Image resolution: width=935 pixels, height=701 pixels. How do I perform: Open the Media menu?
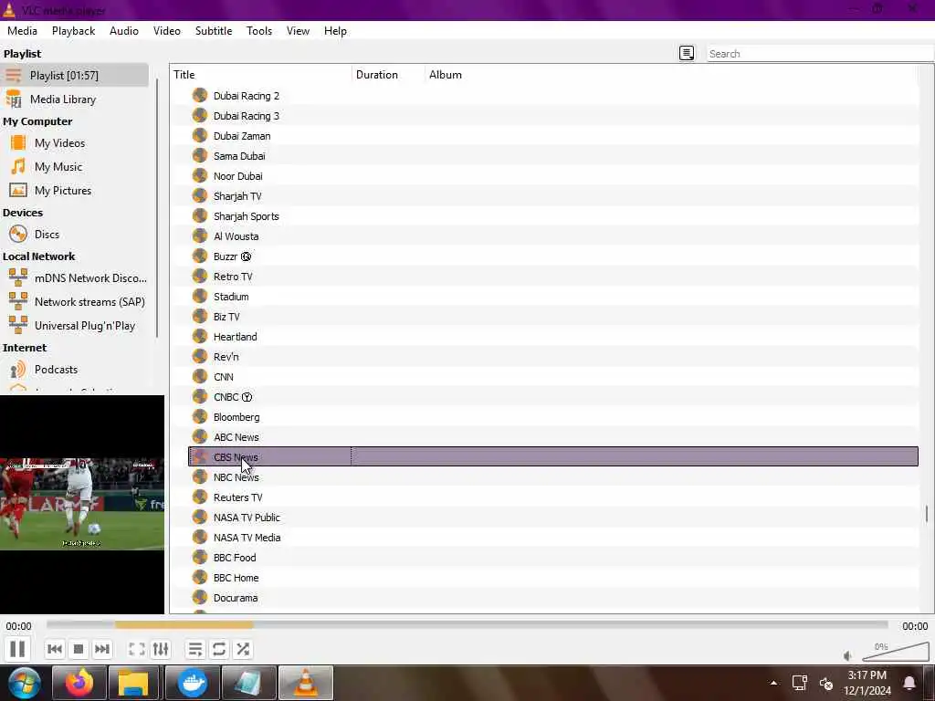click(22, 31)
